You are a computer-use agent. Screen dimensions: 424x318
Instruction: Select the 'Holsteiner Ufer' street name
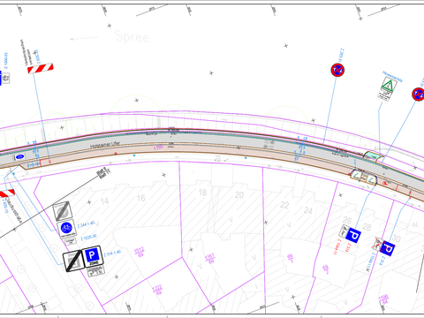(x=105, y=145)
